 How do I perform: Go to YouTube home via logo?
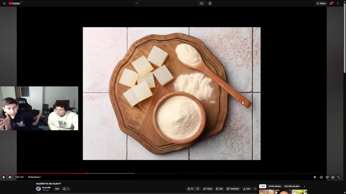[14, 4]
